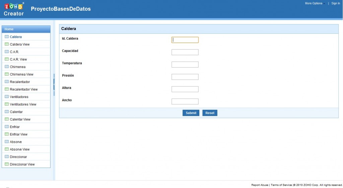Screen dimensions: 343x188
Task: Click the form icon beside Caldera
Action: point(7,37)
